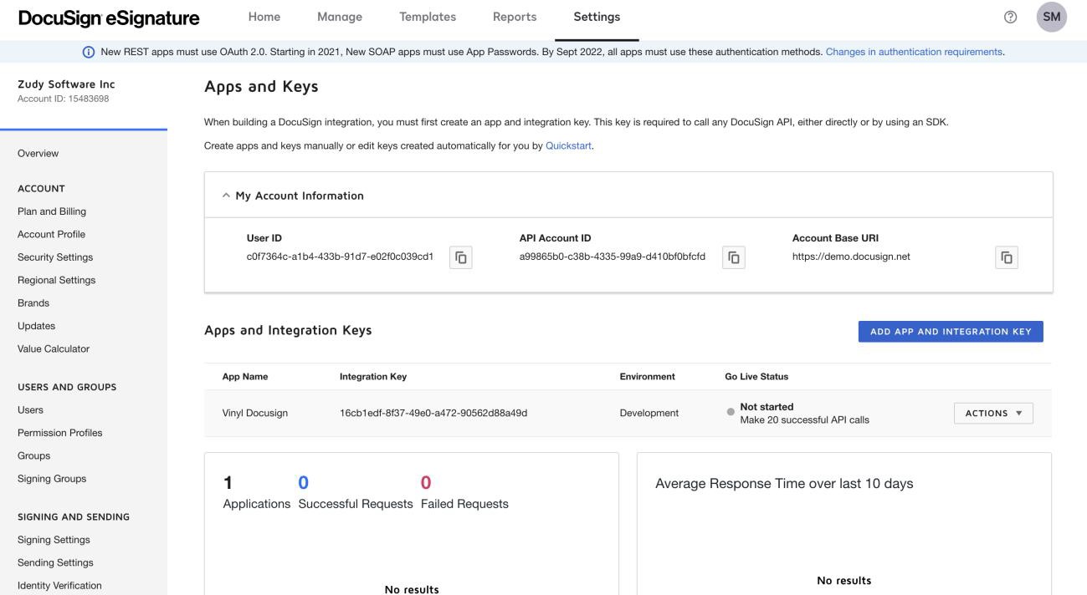1087x595 pixels.
Task: Navigate to Permission Profiles
Action: tap(60, 433)
